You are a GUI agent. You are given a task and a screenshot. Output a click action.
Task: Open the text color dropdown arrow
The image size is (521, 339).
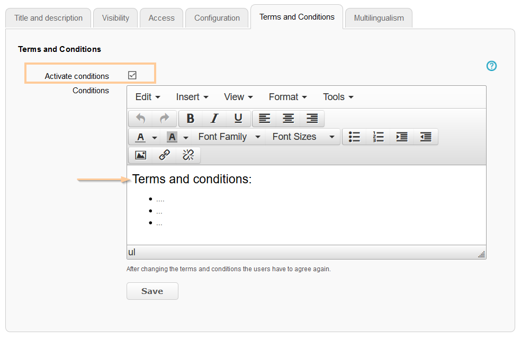[155, 137]
